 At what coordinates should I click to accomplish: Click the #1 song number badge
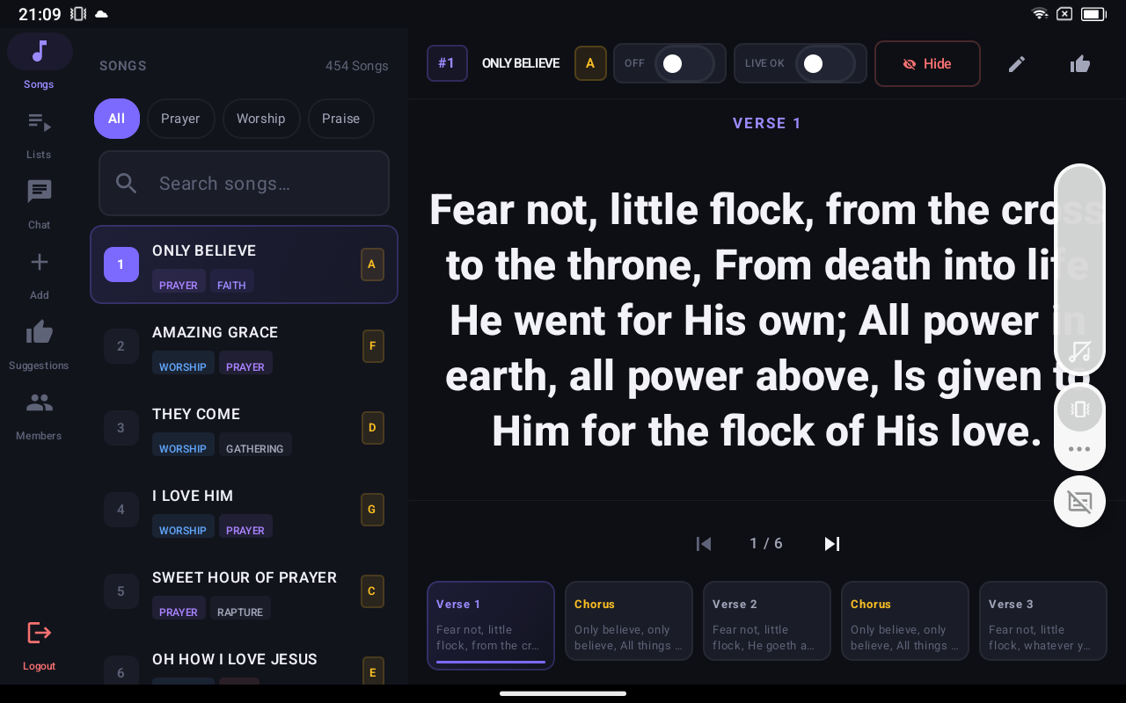point(447,63)
